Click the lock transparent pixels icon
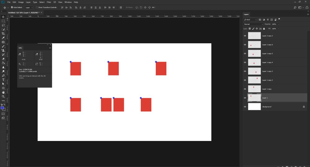This screenshot has width=310, height=167. [x=250, y=29]
